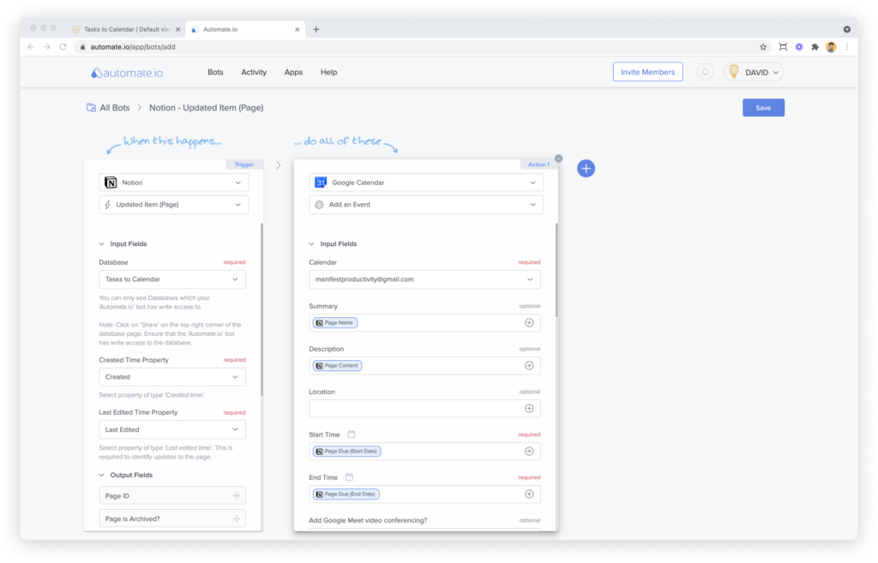This screenshot has width=878, height=563.
Task: Open calendar picker next to Start Time
Action: coord(351,434)
